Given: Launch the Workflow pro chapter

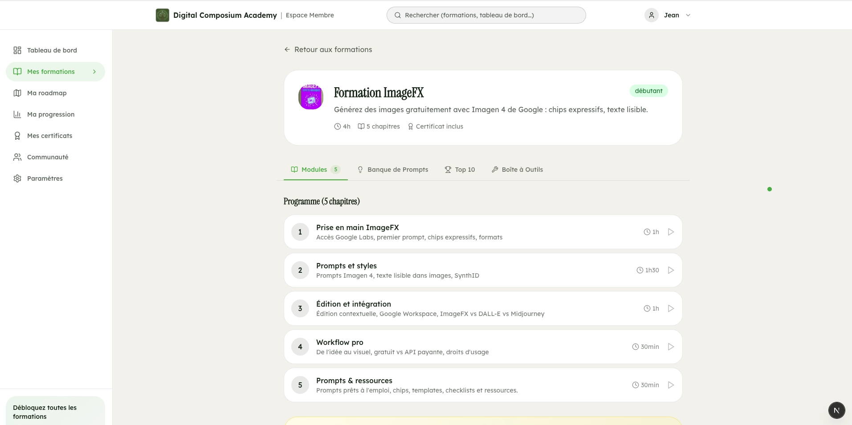Looking at the screenshot, I should (x=670, y=346).
